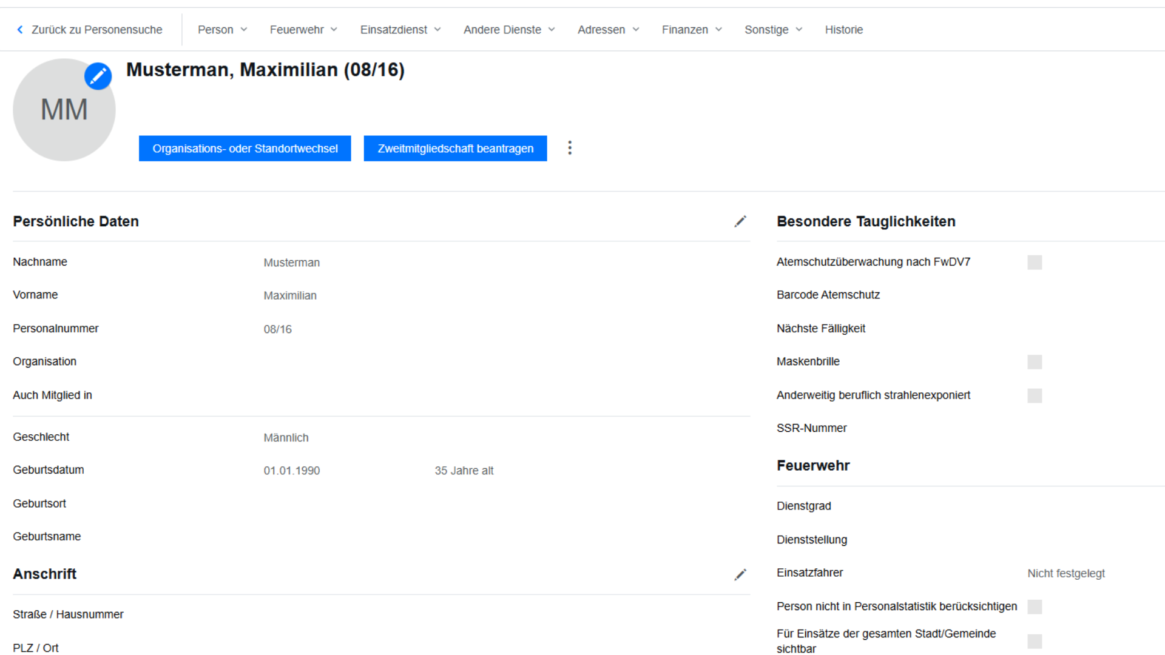
Task: Click the blue edit pencil on avatar
Action: tap(98, 76)
